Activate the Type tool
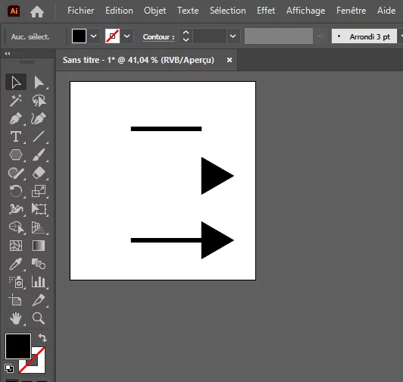The height and width of the screenshot is (382, 403). (16, 136)
